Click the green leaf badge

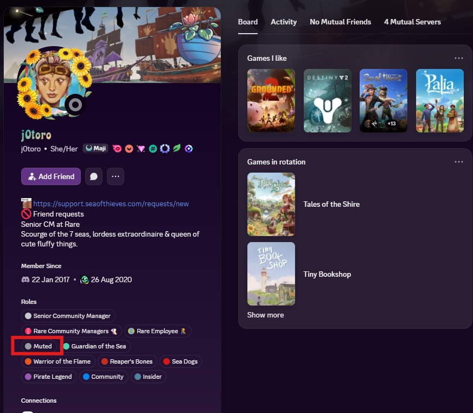click(177, 148)
